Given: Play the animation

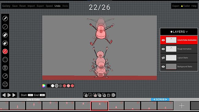Looking at the screenshot, I should click(14, 95).
